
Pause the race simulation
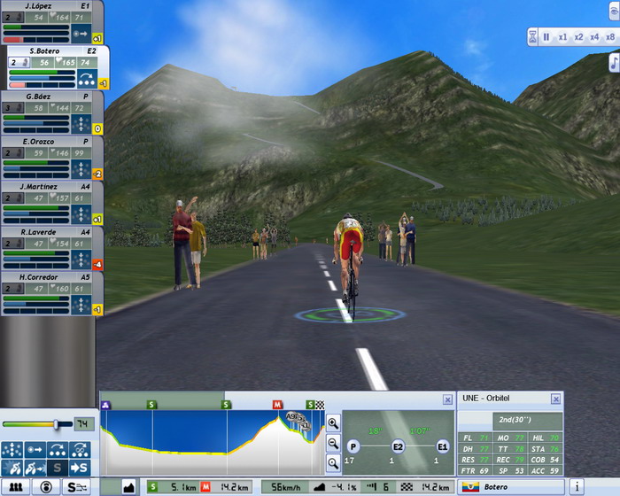pos(546,37)
